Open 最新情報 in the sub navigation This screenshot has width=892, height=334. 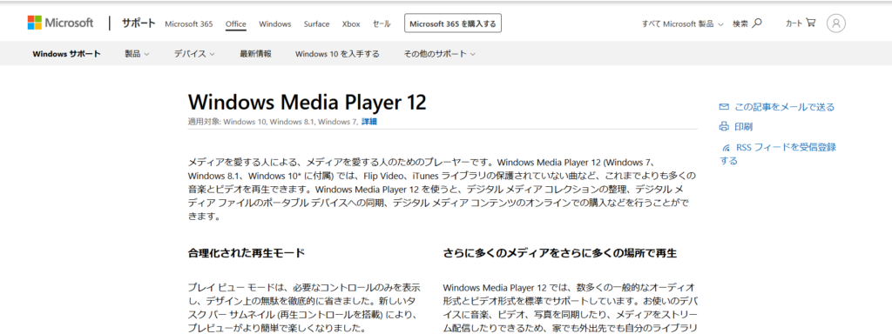click(x=255, y=54)
